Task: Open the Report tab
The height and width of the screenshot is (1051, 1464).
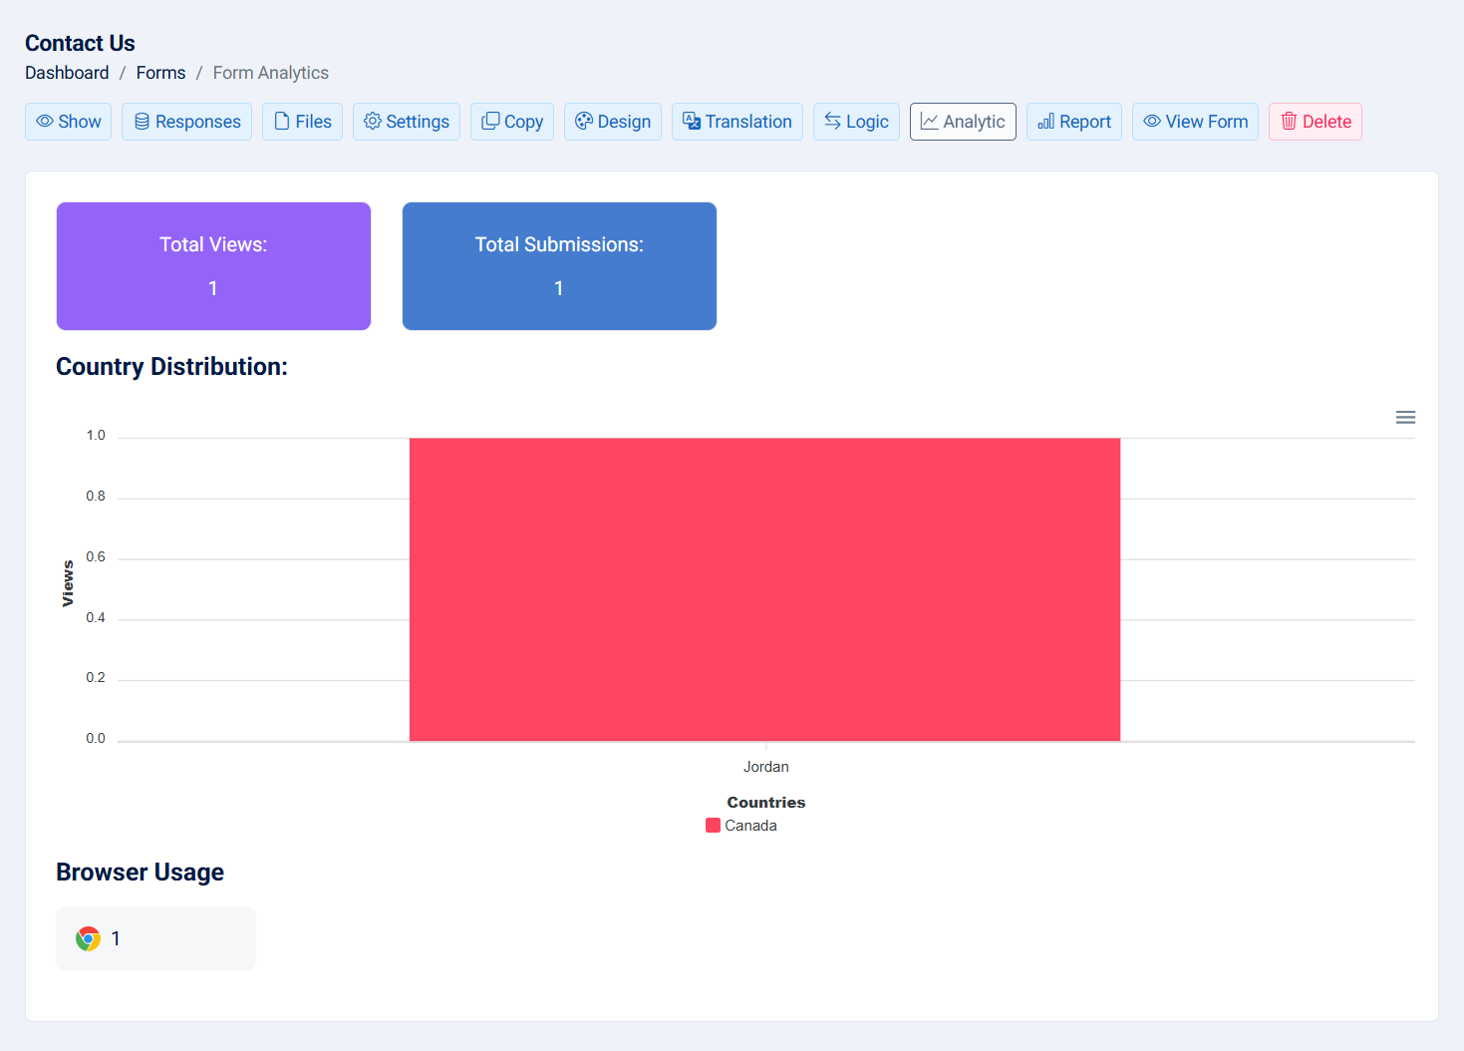Action: [1073, 122]
